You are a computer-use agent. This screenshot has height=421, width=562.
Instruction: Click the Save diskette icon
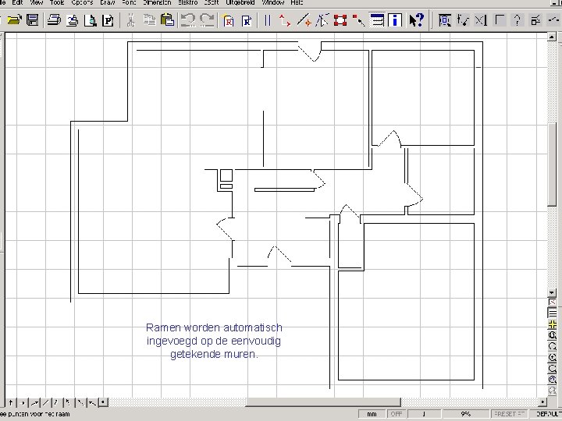33,19
